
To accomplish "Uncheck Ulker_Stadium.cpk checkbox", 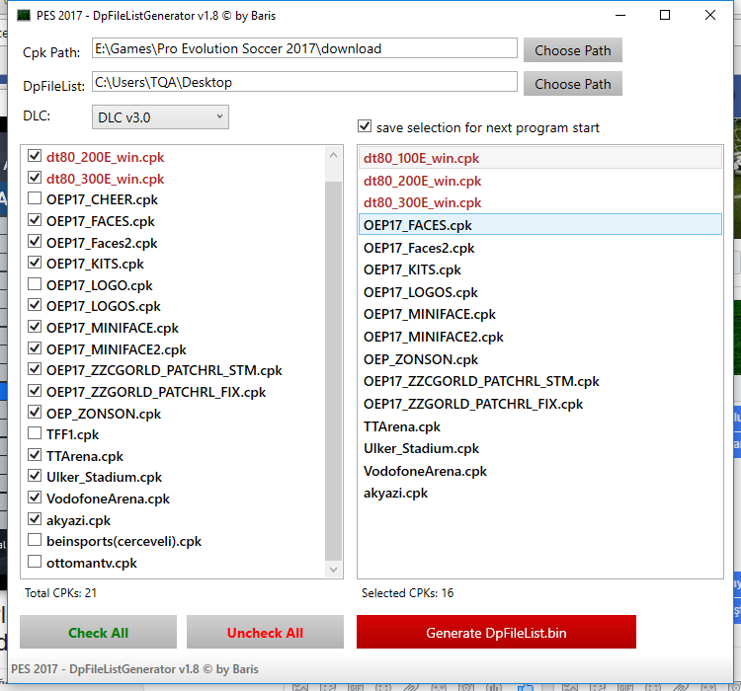I will click(x=35, y=476).
